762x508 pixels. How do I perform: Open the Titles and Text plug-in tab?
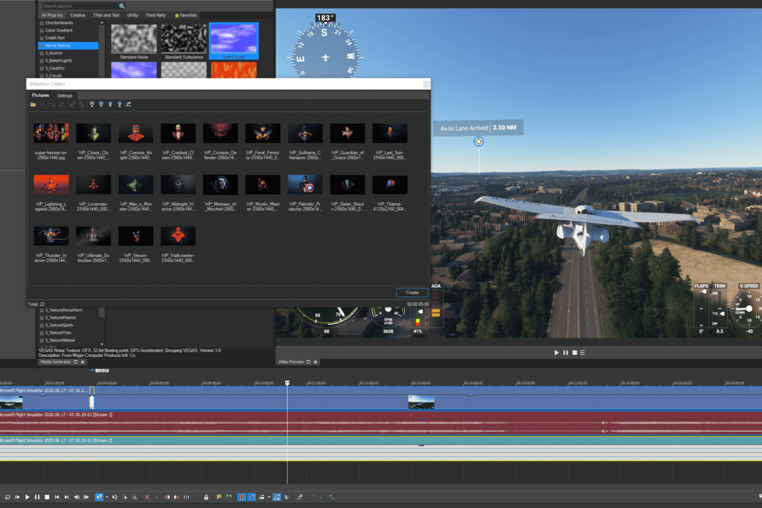click(x=106, y=15)
